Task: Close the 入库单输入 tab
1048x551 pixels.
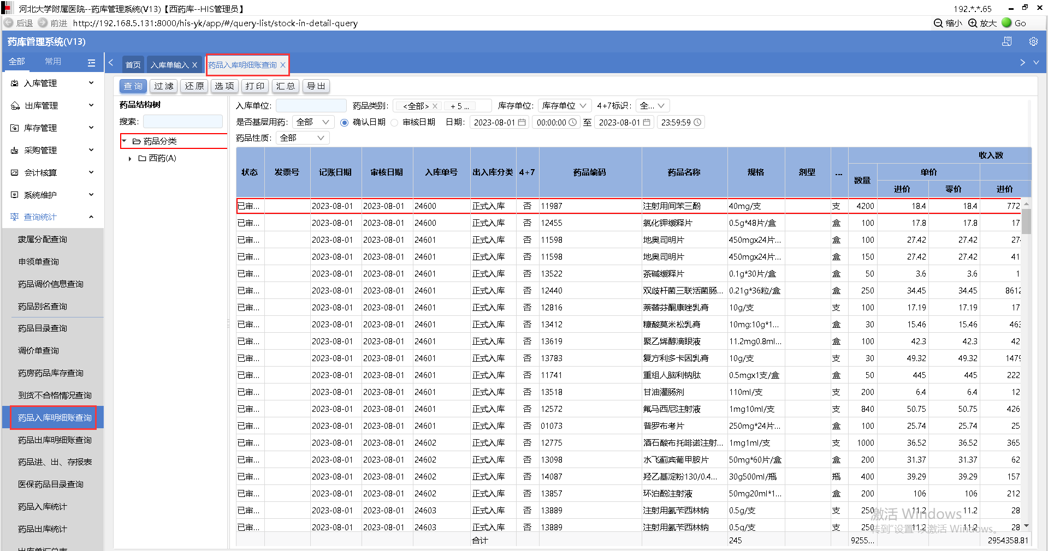Action: 194,65
